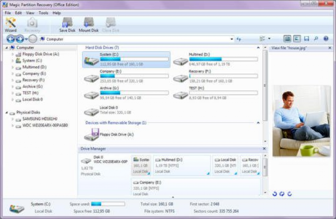Select Disk 0 WDC in Drive Manager
The width and height of the screenshot is (336, 219).
point(104,166)
